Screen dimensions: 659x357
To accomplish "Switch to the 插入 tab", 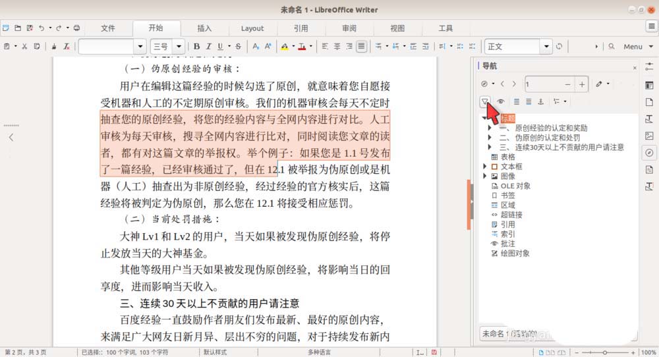I will (205, 28).
